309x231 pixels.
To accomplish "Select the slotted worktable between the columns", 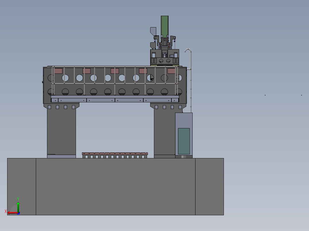I will (x=115, y=155).
